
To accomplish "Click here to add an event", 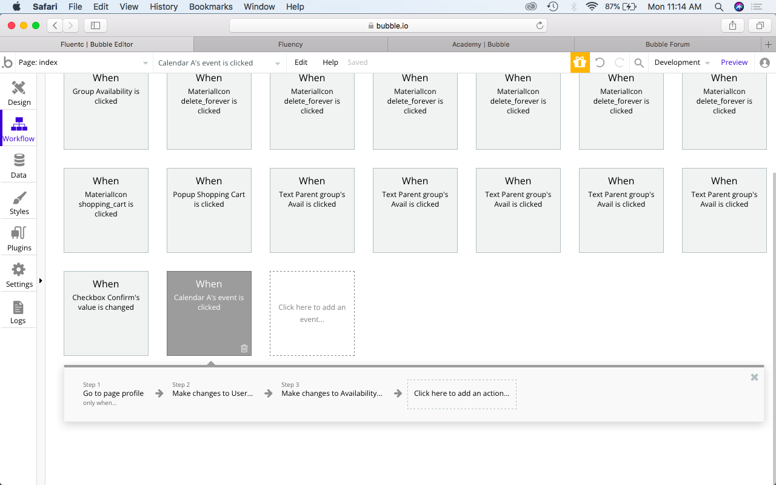I will (x=312, y=313).
